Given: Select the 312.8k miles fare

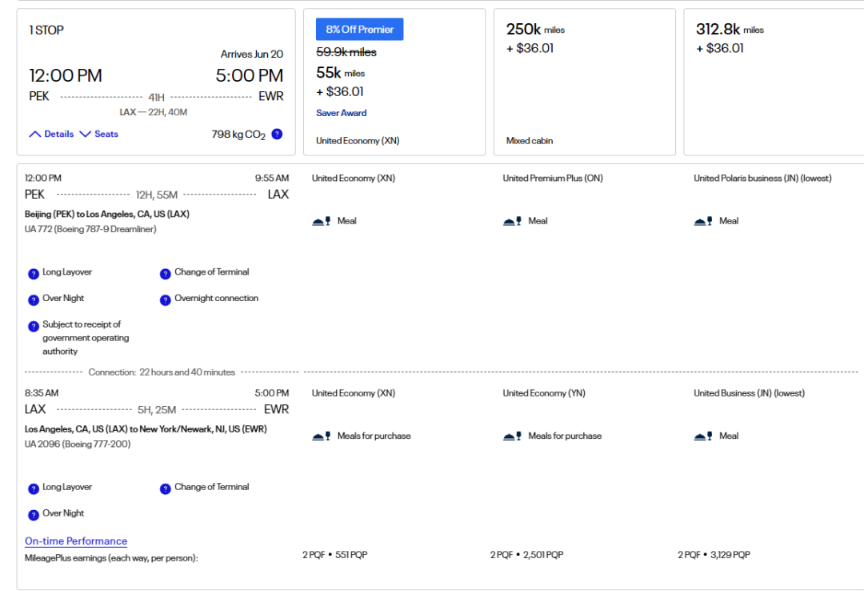Looking at the screenshot, I should [774, 82].
